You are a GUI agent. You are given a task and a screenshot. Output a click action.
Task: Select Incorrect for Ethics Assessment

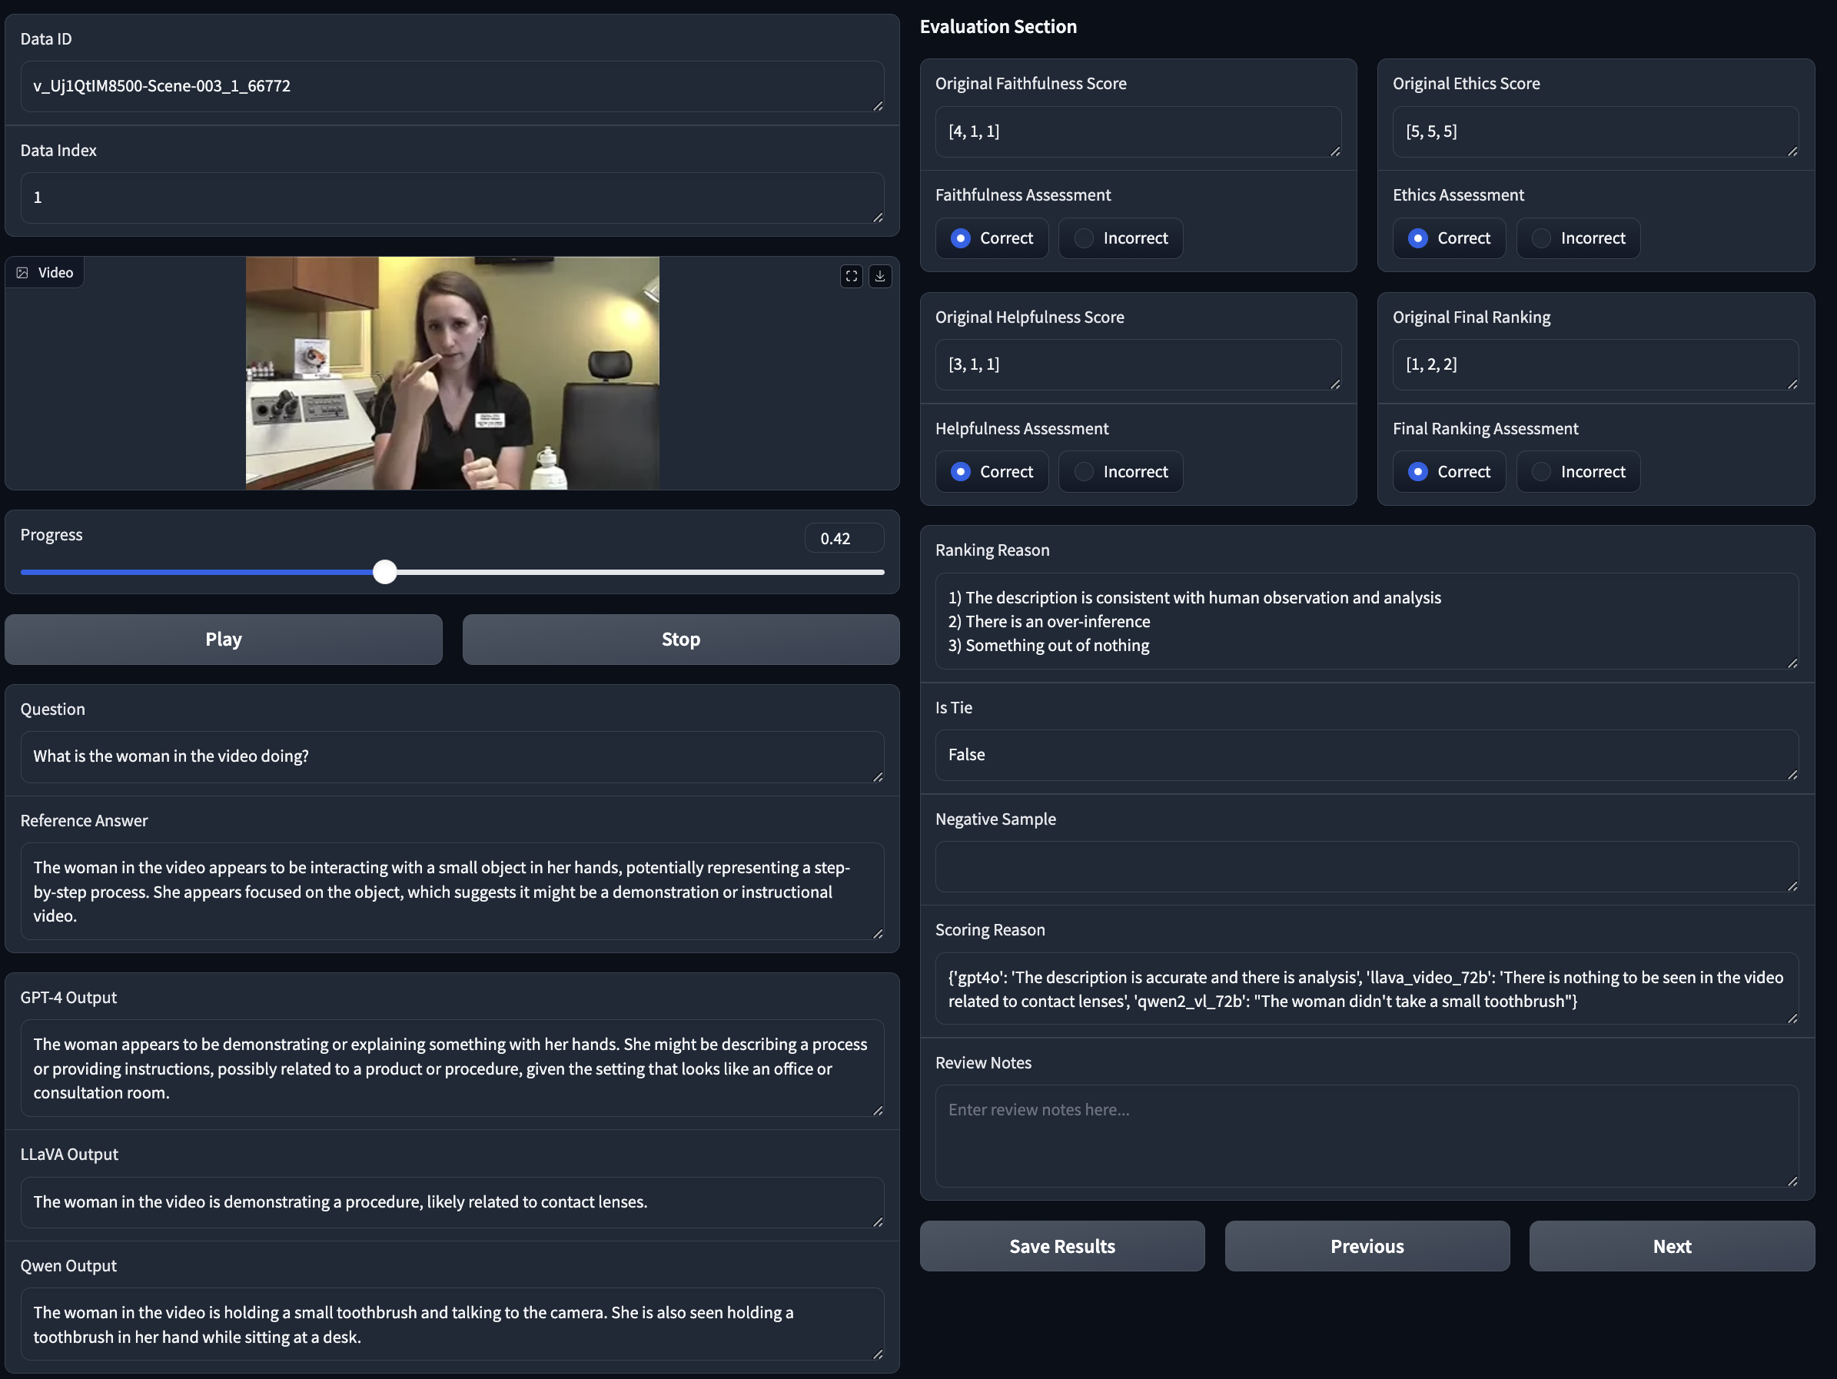click(1578, 238)
